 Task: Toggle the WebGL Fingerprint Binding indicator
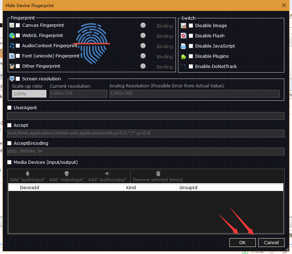coord(143,36)
